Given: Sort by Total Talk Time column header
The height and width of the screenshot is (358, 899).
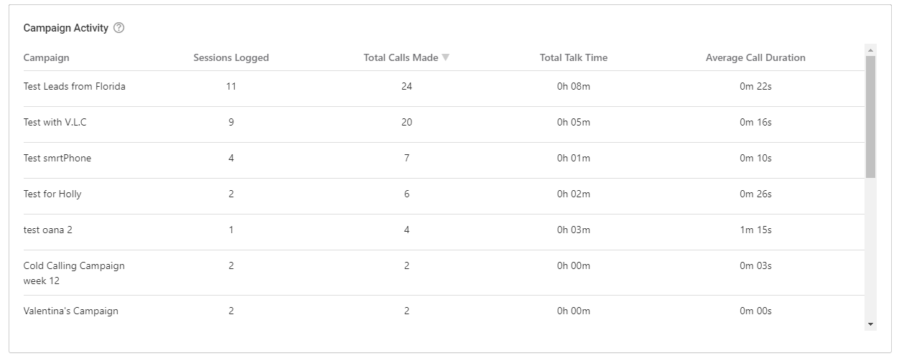Looking at the screenshot, I should [x=573, y=57].
